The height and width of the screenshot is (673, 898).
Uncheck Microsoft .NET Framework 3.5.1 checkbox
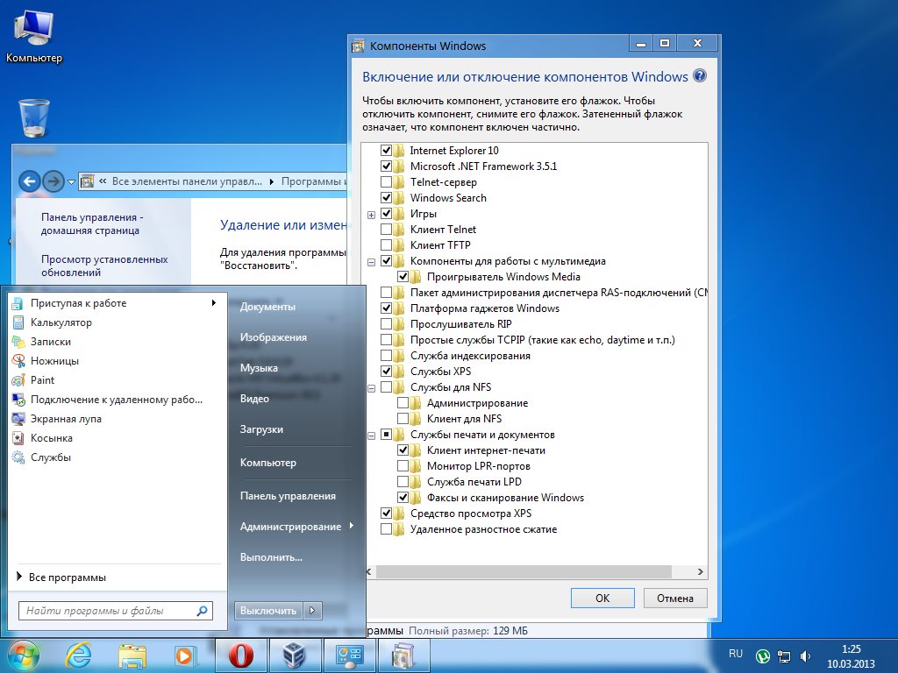pyautogui.click(x=386, y=166)
